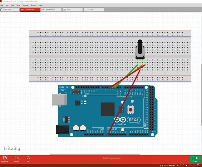Image resolution: width=202 pixels, height=167 pixels.
Task: Click the cursor coordinates readout in status bar
Action: (x=167, y=165)
